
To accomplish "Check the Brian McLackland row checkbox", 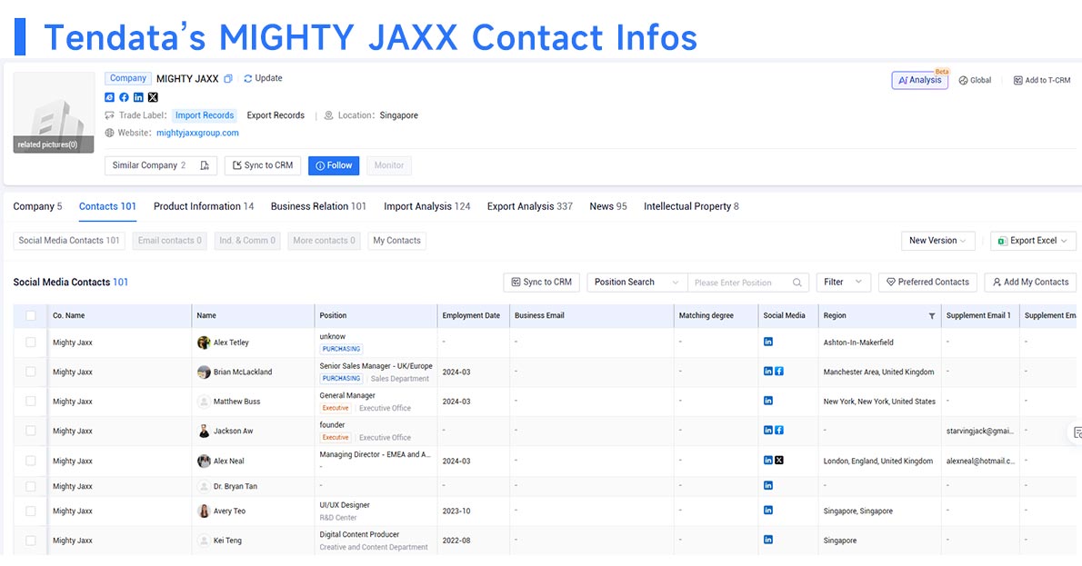I will click(x=30, y=372).
